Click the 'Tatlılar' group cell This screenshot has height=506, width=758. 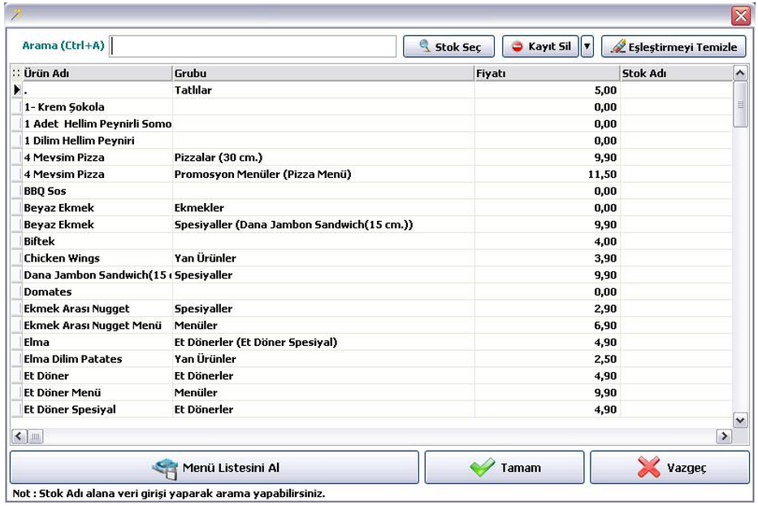pos(323,90)
